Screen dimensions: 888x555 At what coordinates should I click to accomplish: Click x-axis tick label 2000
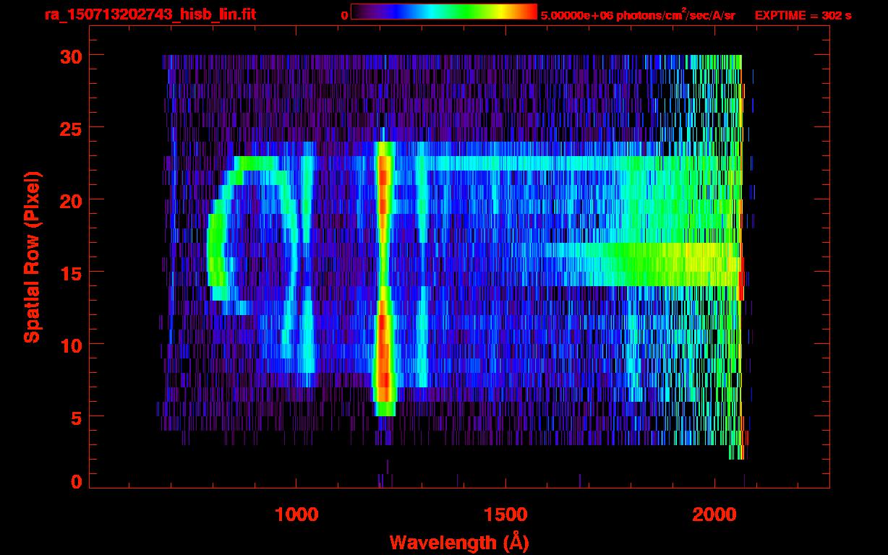pos(714,515)
